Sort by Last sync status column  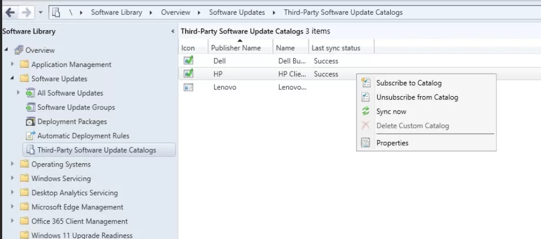tap(341, 48)
